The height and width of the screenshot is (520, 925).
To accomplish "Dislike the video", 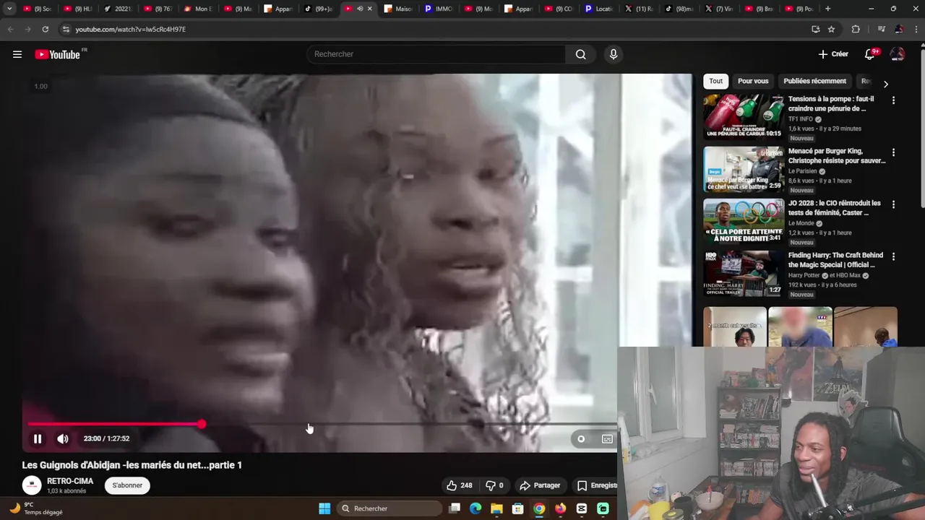I will coord(494,485).
